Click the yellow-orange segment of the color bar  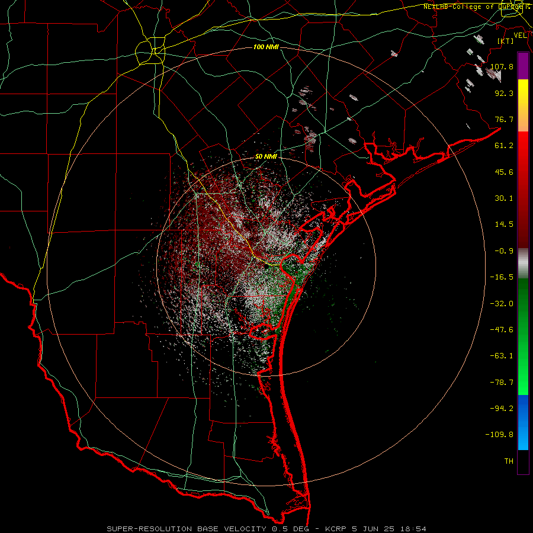tap(523, 105)
